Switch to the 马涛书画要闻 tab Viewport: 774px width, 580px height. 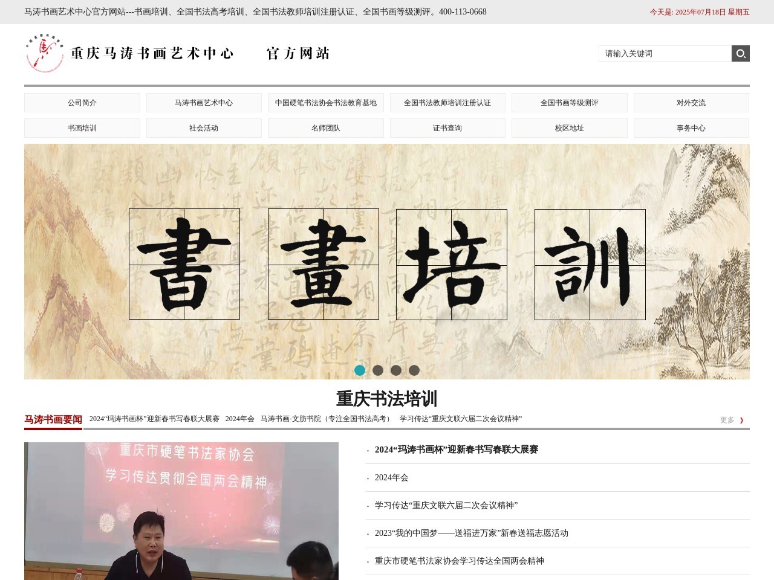point(53,418)
